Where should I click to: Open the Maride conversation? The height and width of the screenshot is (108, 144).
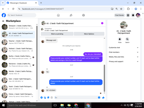coord(18,73)
